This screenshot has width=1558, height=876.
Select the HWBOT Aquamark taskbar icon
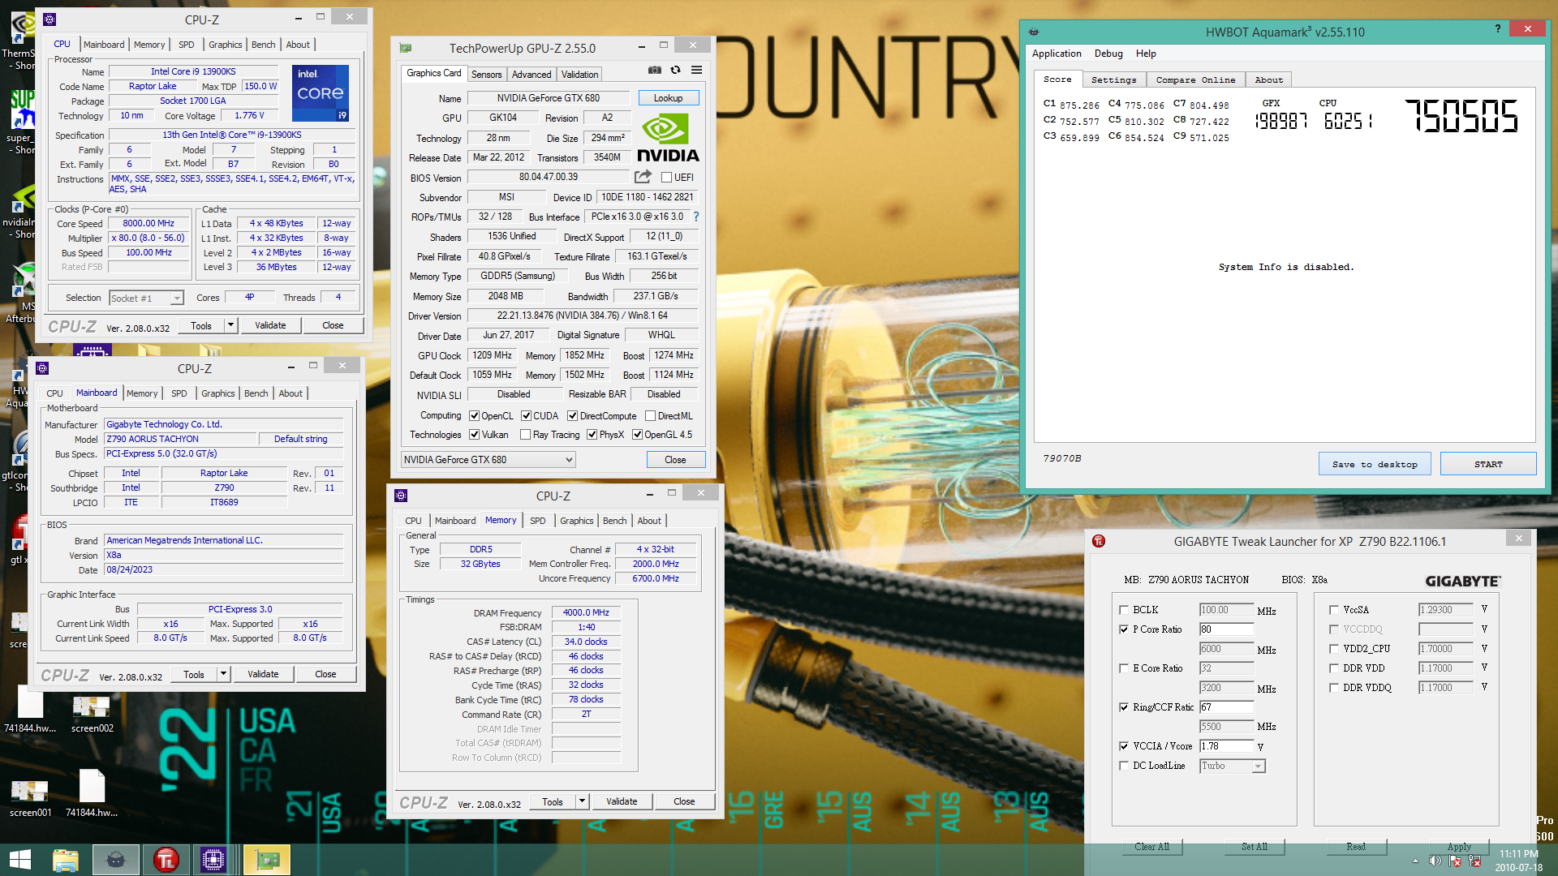116,860
